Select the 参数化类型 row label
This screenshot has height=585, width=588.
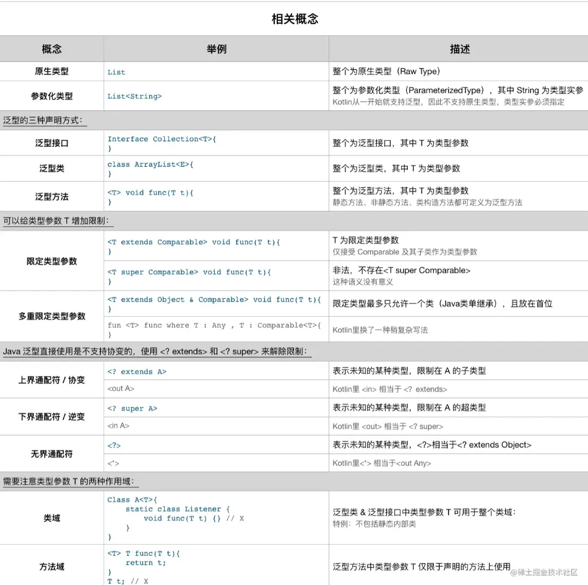(52, 96)
